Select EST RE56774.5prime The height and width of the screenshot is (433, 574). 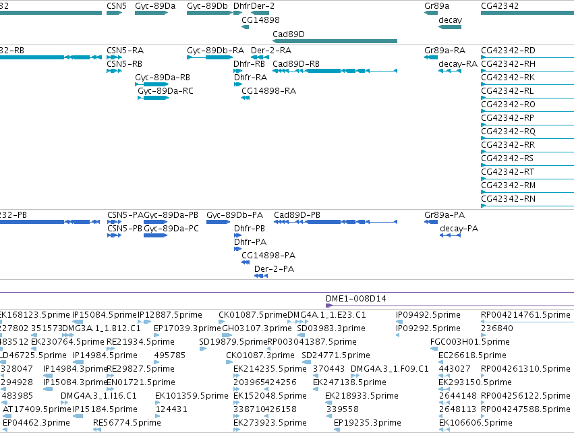click(127, 423)
